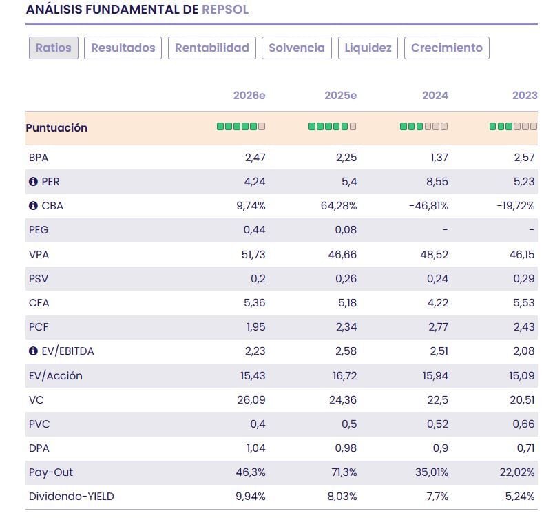Open the Rentabilidad tab

211,48
